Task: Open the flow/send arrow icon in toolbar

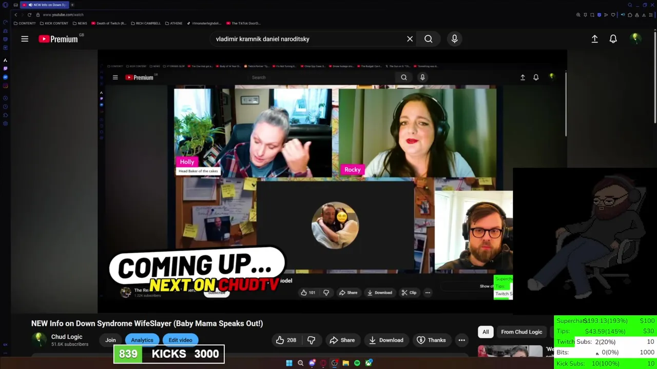Action: (x=606, y=15)
